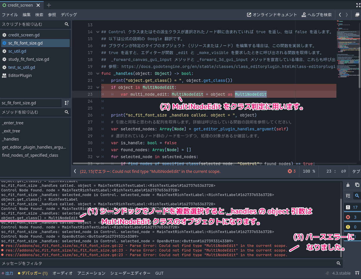
Task: Open the デバッグ menu
Action: tap(69, 15)
